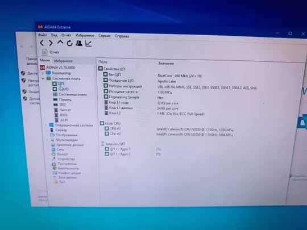This screenshot has height=230, width=307.
Task: Open the Сервис menu
Action: click(105, 36)
